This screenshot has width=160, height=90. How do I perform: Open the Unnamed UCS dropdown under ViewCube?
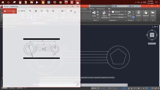[152, 43]
